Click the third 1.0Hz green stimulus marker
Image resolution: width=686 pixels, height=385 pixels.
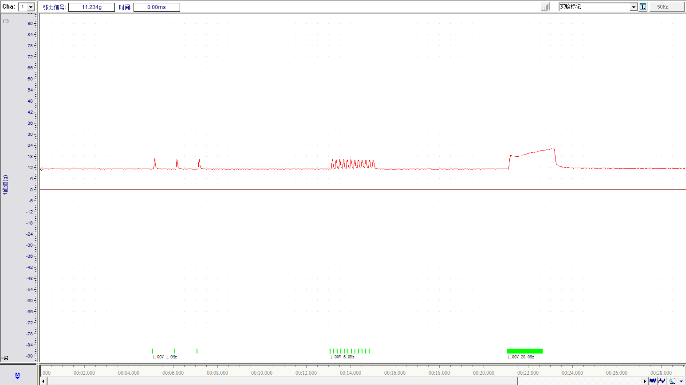[x=197, y=351]
